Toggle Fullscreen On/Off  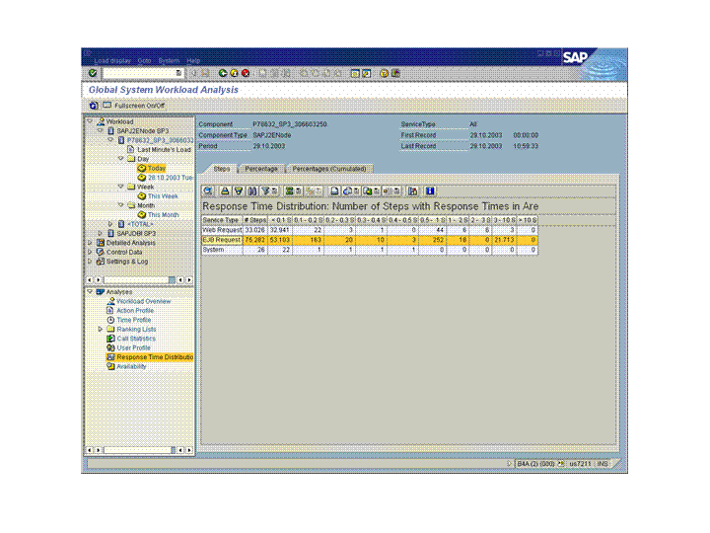(x=139, y=105)
